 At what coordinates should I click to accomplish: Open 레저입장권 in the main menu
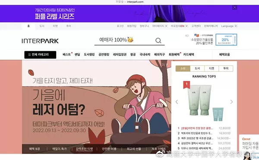tap(120, 55)
